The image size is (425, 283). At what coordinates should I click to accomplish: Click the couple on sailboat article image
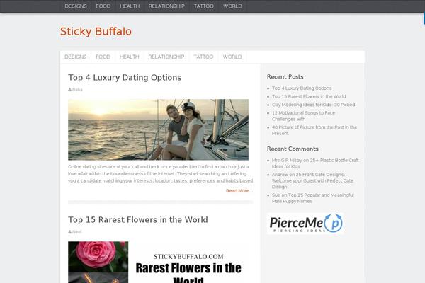(x=158, y=129)
